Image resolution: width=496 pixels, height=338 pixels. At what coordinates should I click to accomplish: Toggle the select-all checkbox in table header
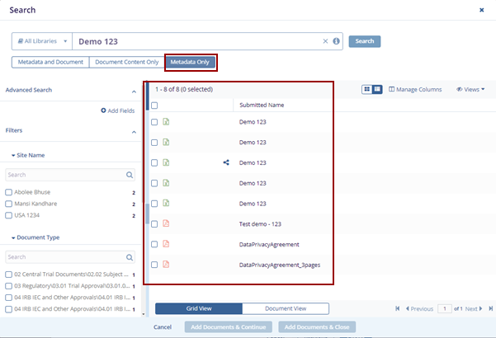(154, 106)
